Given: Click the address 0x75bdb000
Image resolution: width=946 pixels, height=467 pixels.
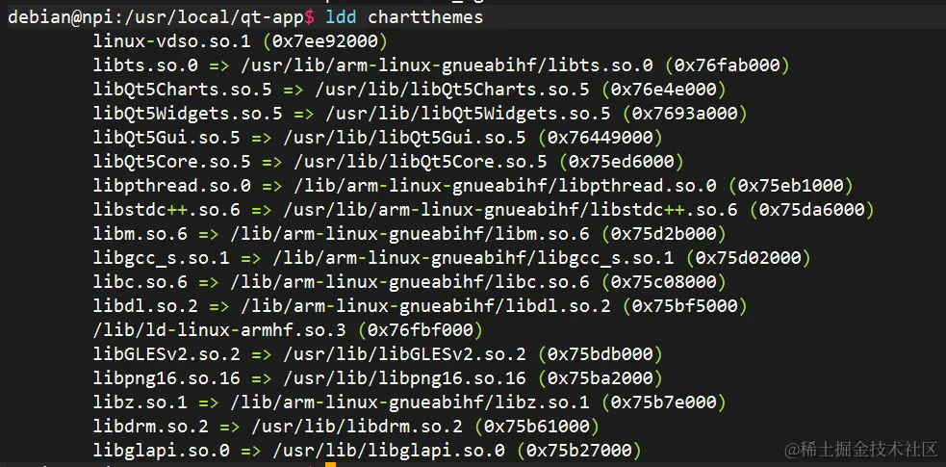Looking at the screenshot, I should (x=601, y=353).
